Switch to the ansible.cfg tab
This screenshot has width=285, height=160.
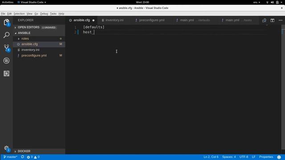click(81, 20)
